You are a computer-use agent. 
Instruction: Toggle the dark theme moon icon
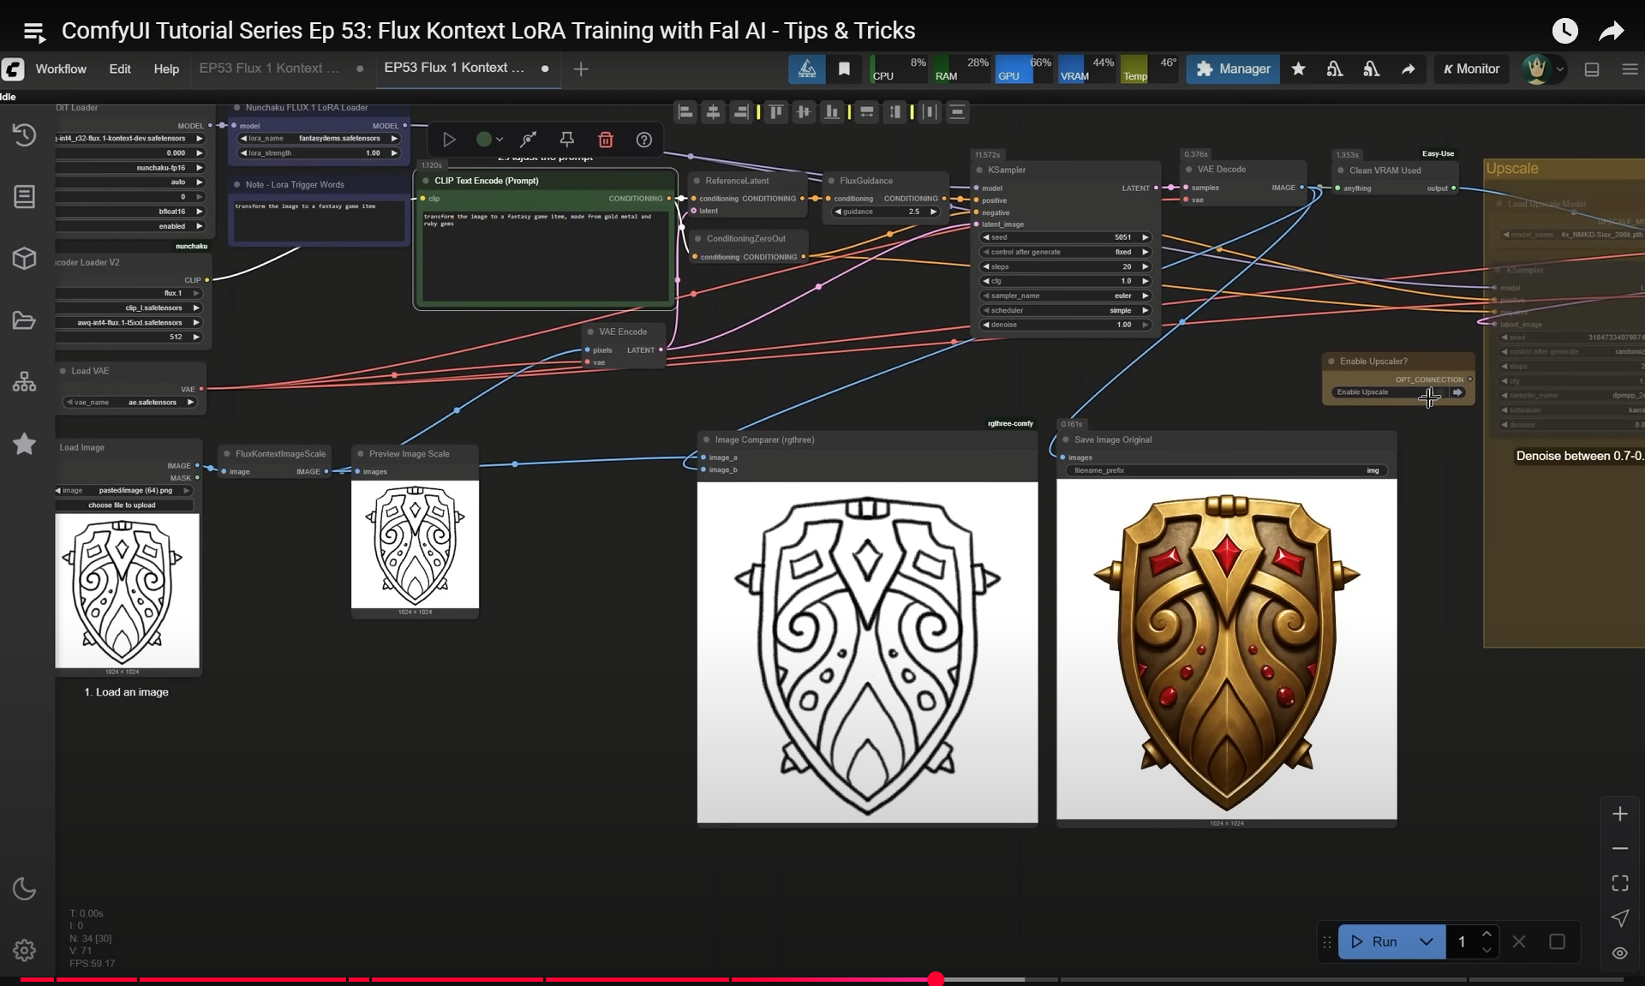[24, 889]
